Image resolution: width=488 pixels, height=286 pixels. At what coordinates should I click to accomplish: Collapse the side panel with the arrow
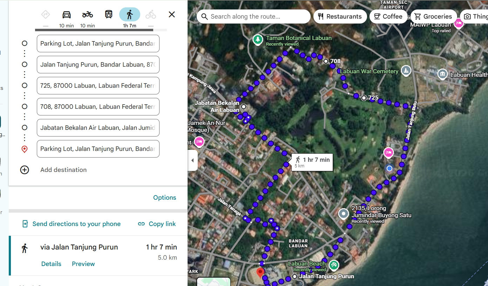[x=192, y=160]
